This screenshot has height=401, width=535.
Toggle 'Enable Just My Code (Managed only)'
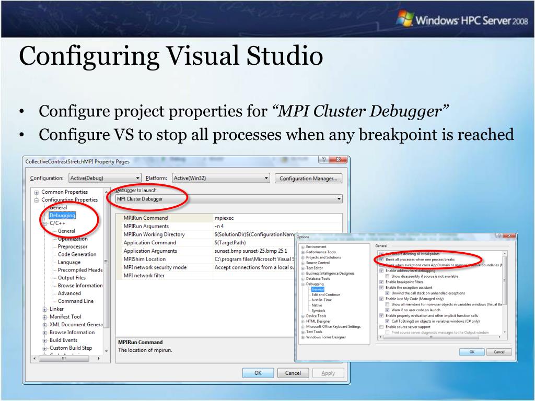tap(381, 299)
